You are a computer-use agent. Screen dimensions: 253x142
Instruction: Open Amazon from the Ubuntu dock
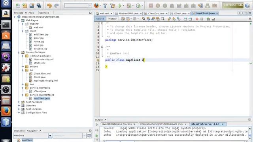point(6,13)
